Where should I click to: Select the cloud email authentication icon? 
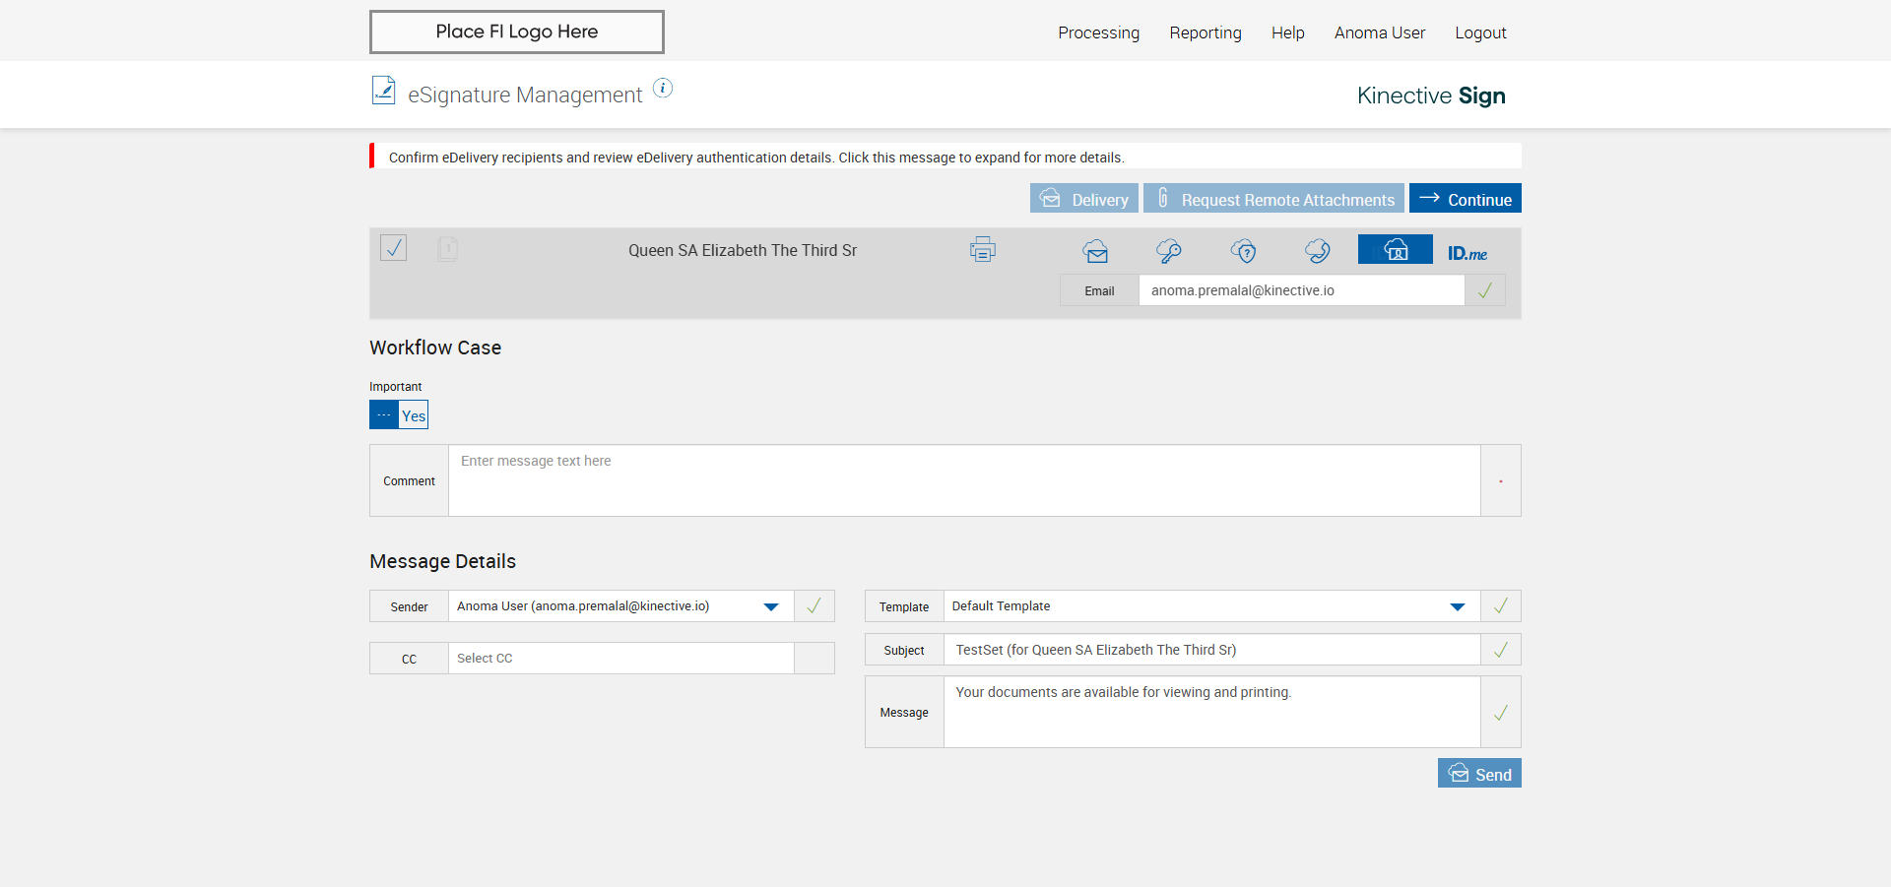tap(1095, 251)
